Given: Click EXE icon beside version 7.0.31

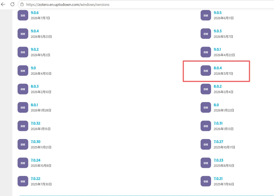Looking at the screenshot, I should (x=206, y=126).
